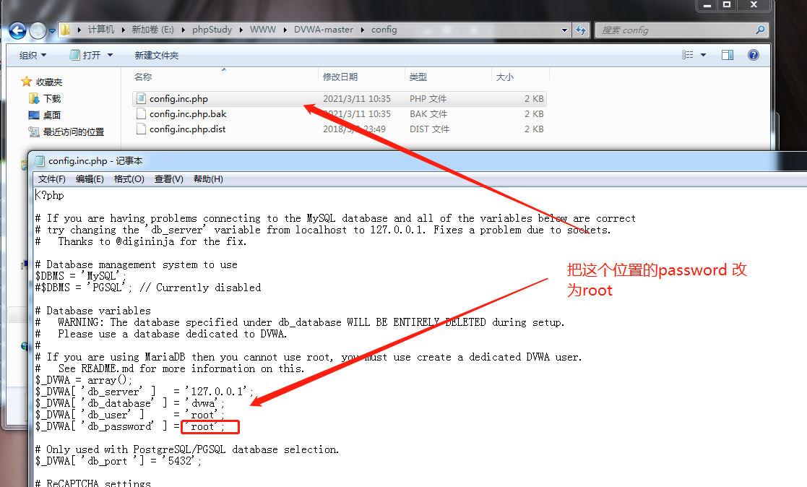Click the config.inc.php.bak file icon
The height and width of the screenshot is (487, 807).
141,113
